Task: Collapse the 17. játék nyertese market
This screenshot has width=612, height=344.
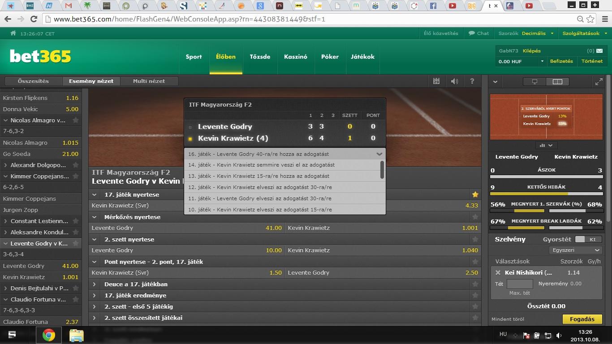Action: [95, 194]
